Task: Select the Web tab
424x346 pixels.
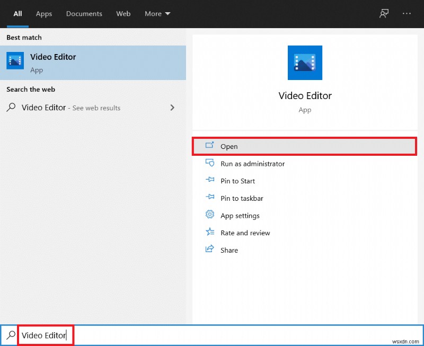Action: [123, 14]
